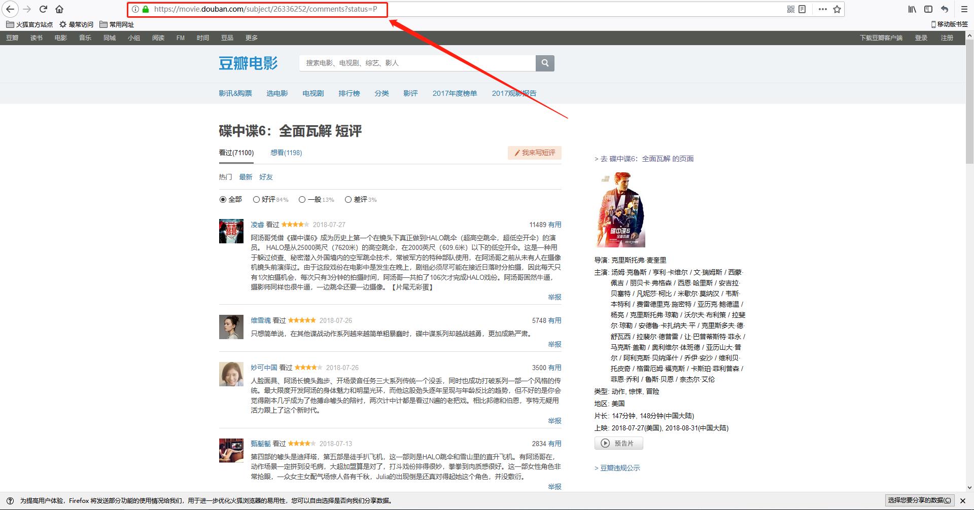Open page actions three-dot menu
Viewport: 974px width, 510px height.
click(x=823, y=9)
